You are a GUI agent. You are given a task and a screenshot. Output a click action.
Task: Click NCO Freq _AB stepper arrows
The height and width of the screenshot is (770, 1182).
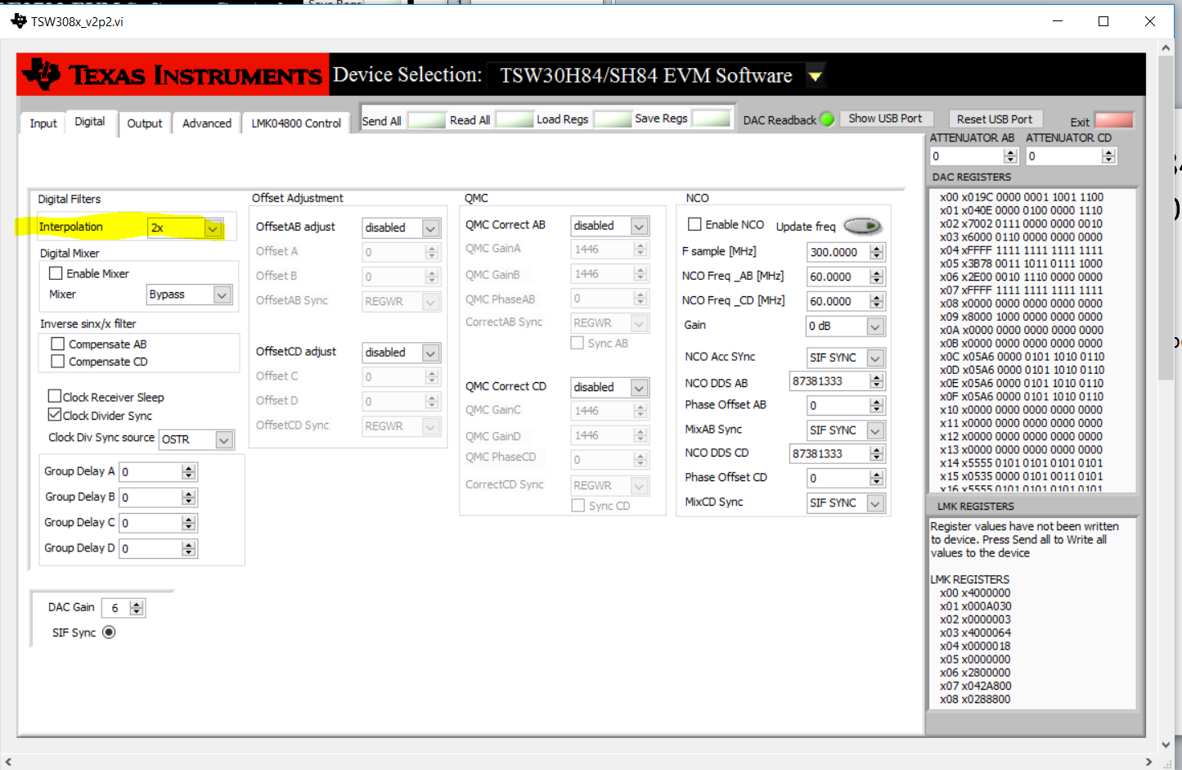[x=877, y=277]
